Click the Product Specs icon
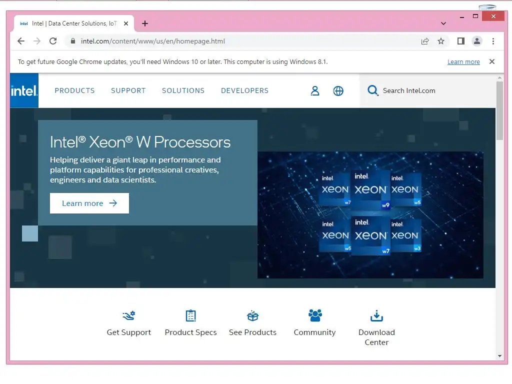This screenshot has width=512, height=384. pos(190,315)
